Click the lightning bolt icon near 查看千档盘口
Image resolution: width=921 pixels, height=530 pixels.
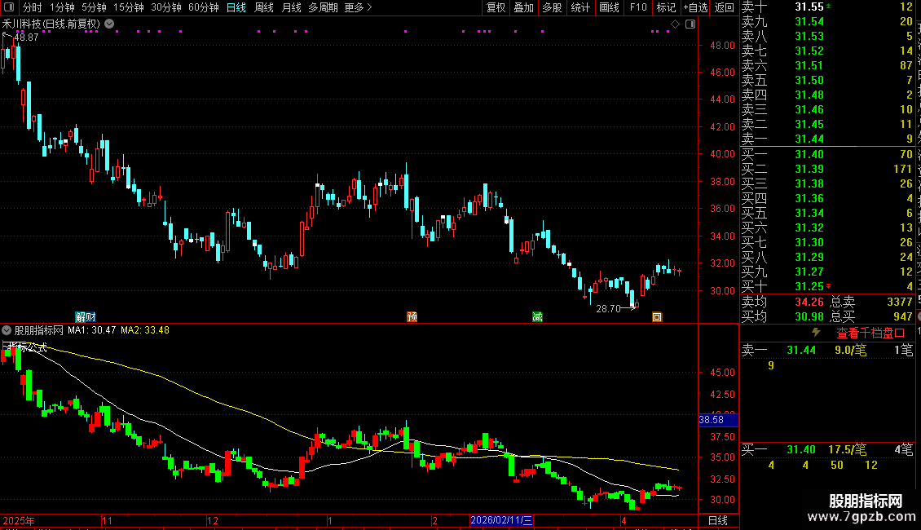point(816,333)
